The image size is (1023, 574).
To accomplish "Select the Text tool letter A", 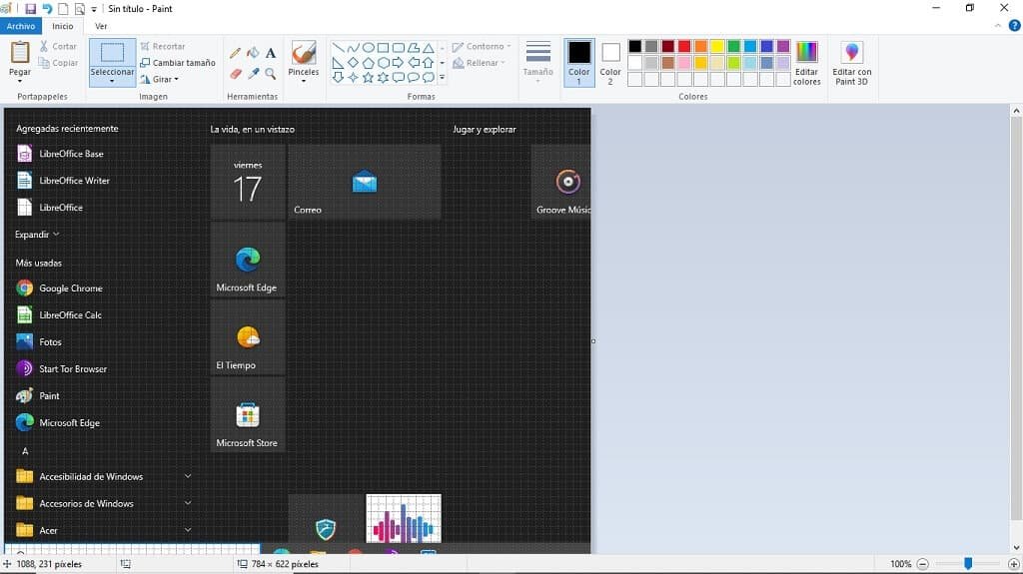I will [x=271, y=53].
